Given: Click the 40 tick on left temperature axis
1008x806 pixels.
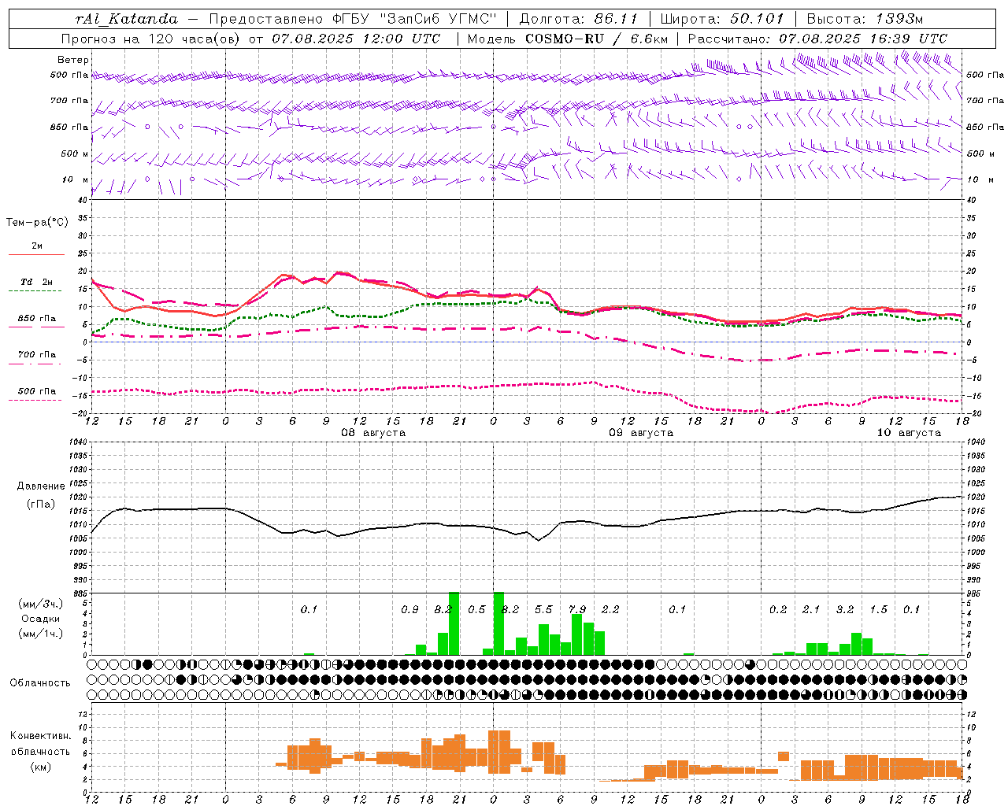Looking at the screenshot, I should (x=84, y=200).
